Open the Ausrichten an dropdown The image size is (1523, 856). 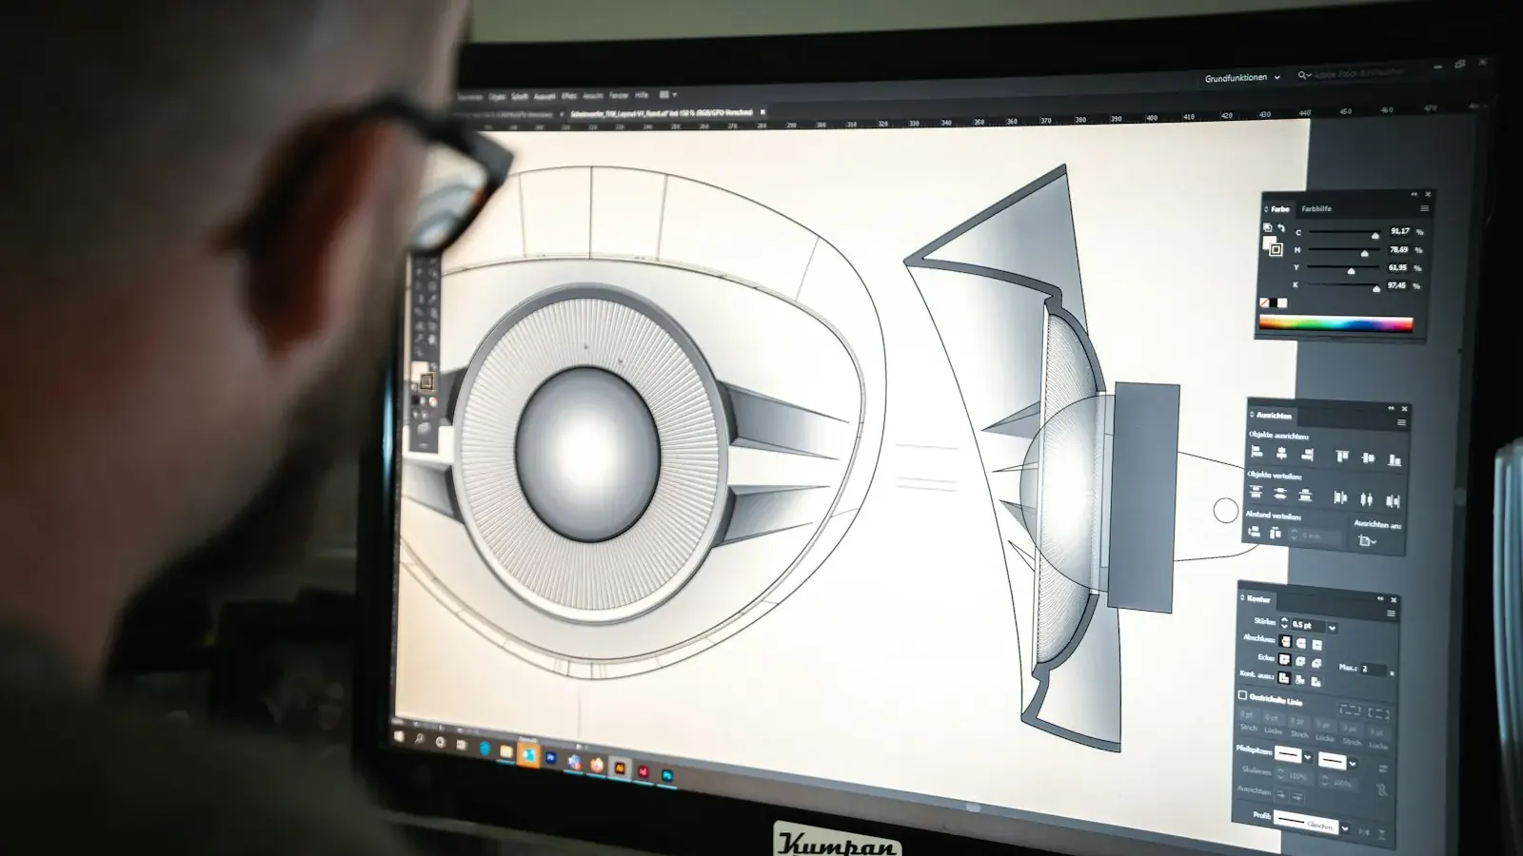point(1367,540)
